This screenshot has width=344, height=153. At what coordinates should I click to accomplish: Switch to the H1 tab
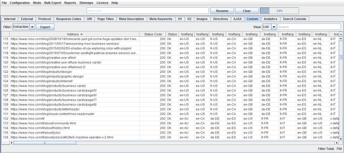click(180, 19)
